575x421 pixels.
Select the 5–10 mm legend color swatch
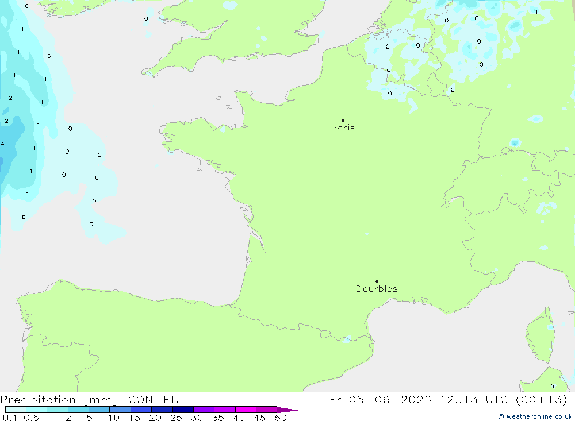tap(99, 410)
